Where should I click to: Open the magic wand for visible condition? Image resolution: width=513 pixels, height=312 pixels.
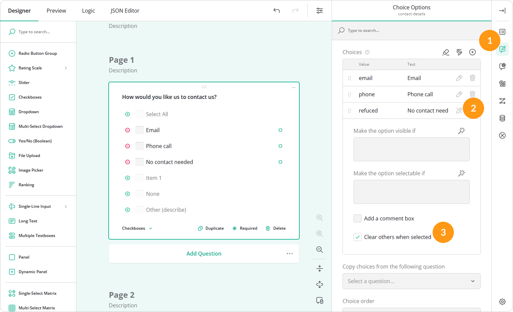coord(462,131)
